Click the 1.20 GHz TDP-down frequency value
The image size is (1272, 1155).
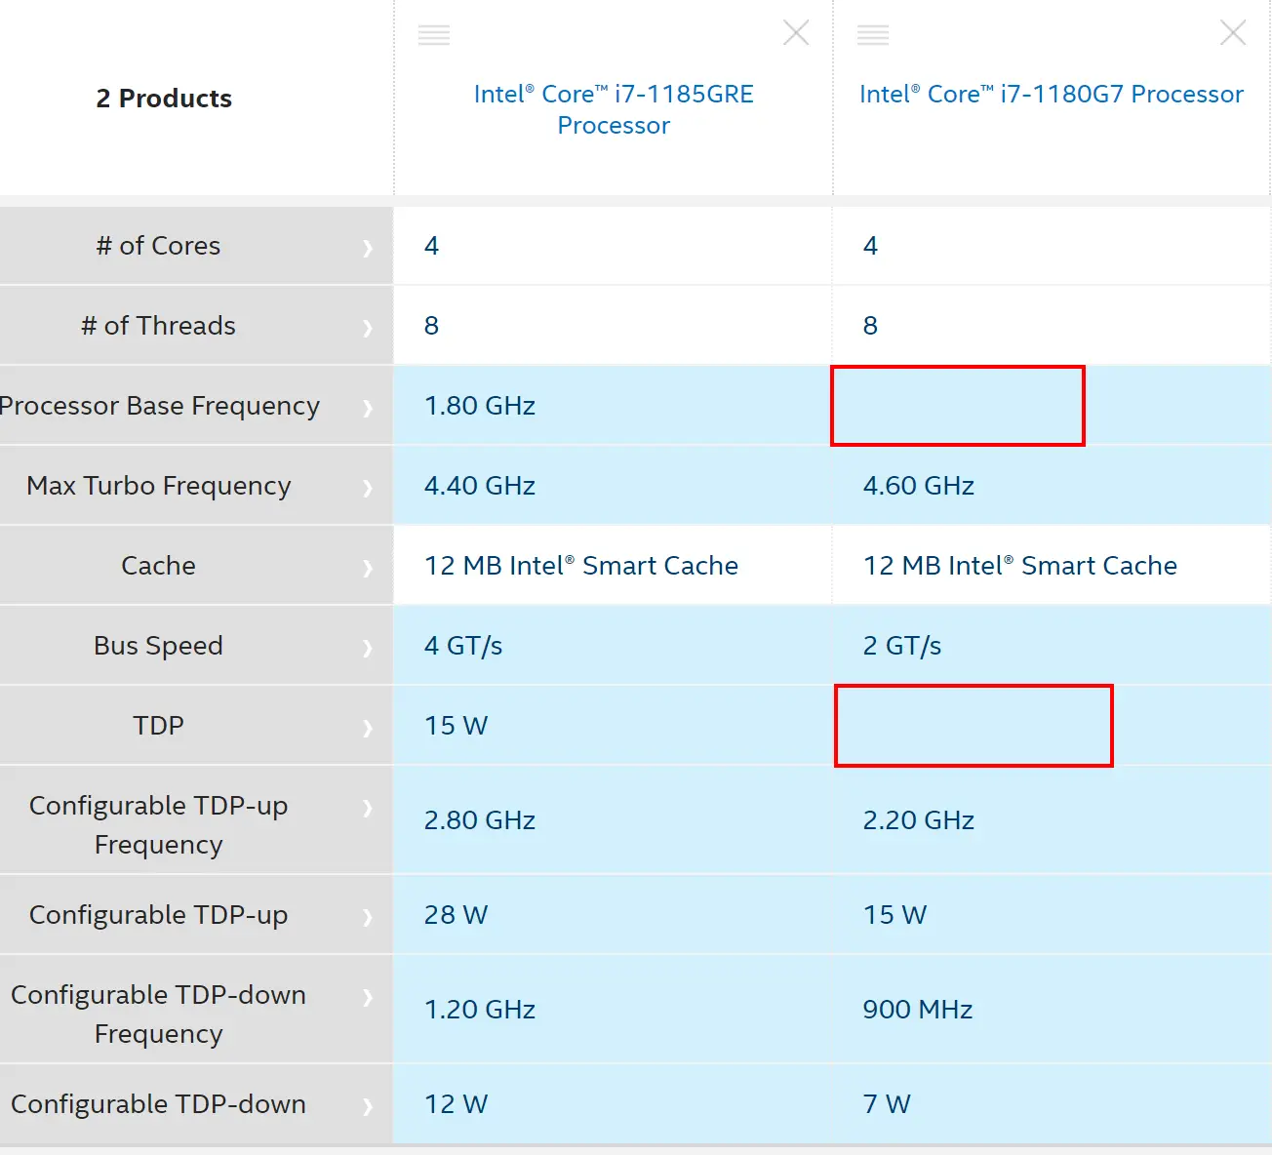[x=480, y=1010]
